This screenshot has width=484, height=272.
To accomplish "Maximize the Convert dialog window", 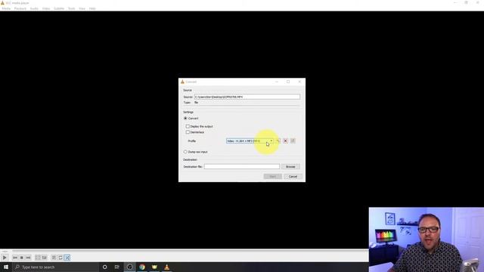I will (288, 82).
